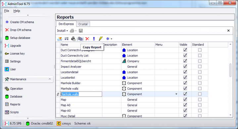Click the Database sidebar icon under Maintenance
238x129 pixels.
7,96
